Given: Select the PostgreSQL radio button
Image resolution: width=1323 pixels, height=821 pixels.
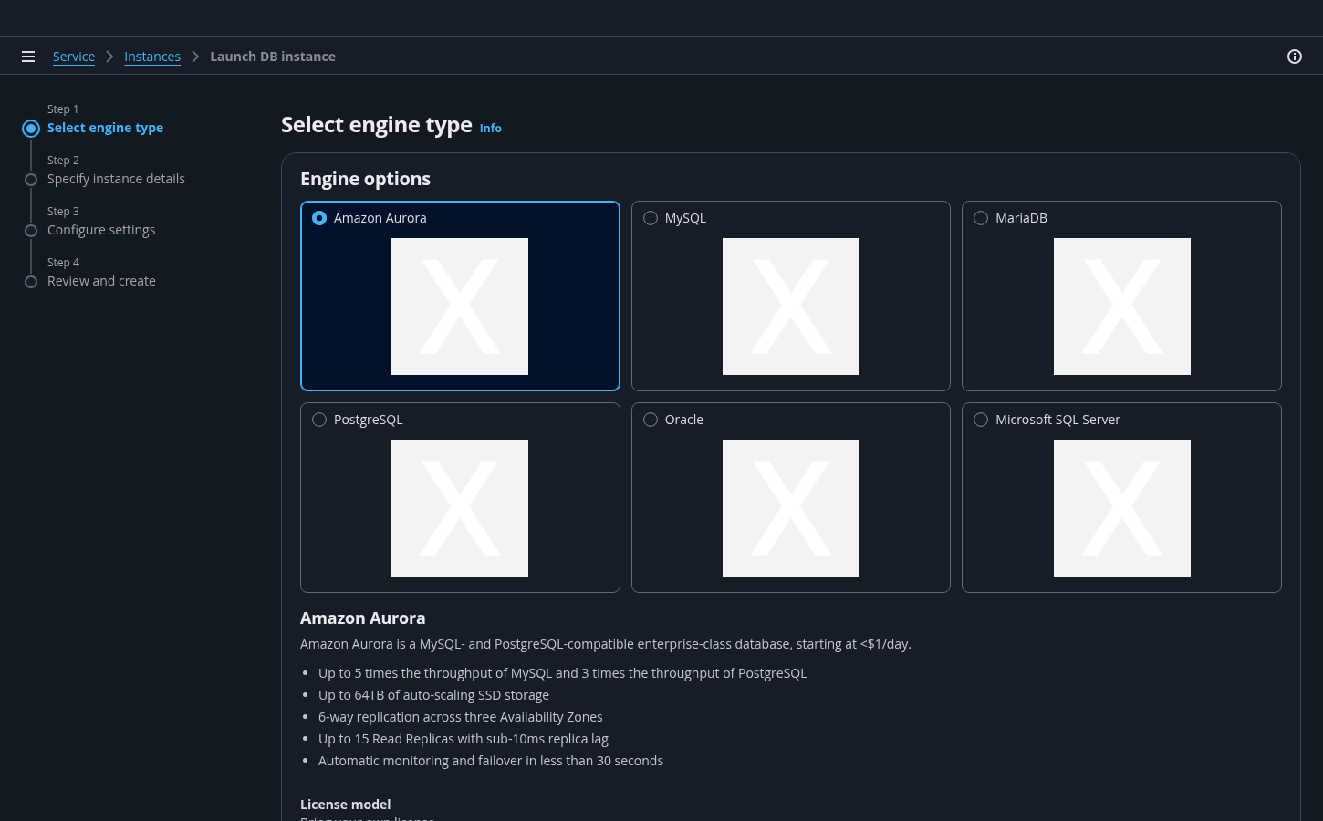Looking at the screenshot, I should [x=319, y=420].
